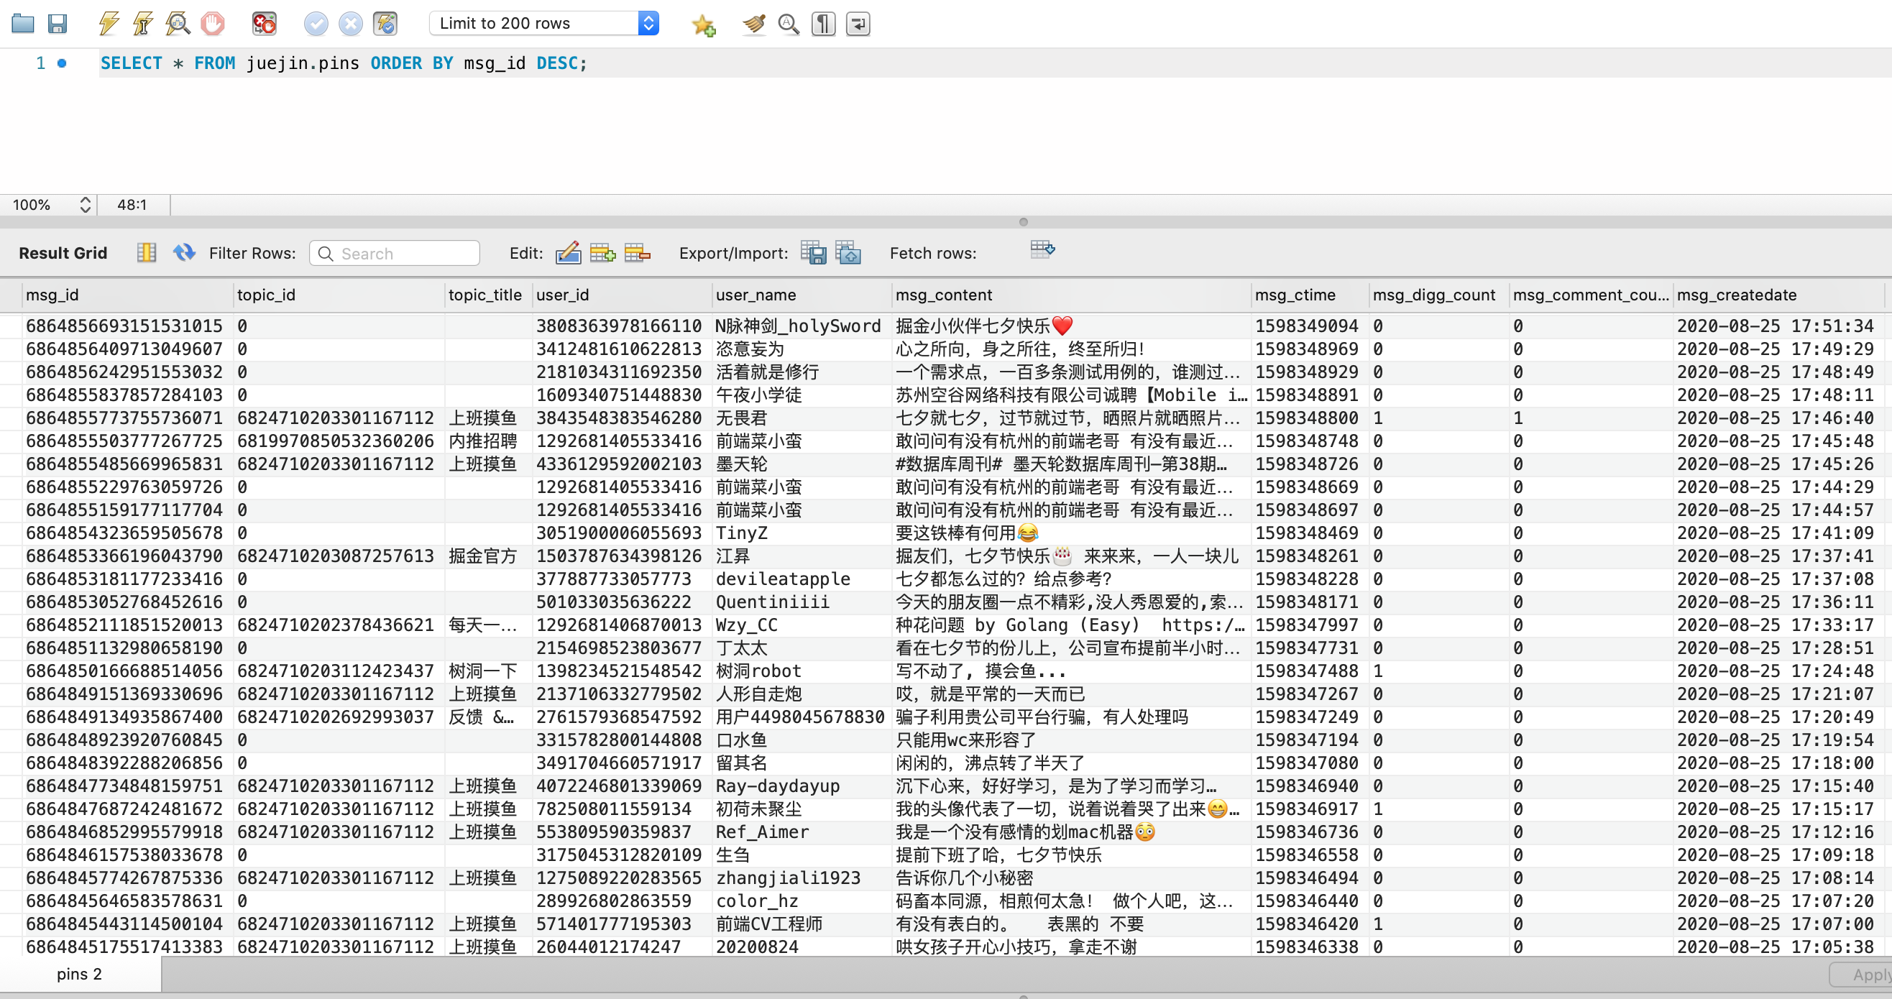Viewport: 1892px width, 999px height.
Task: Execute the query with the lightning bolt
Action: (x=109, y=24)
